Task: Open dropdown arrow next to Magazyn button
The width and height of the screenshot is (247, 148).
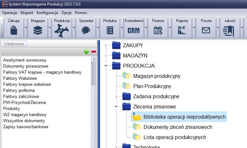Action: coord(50,28)
